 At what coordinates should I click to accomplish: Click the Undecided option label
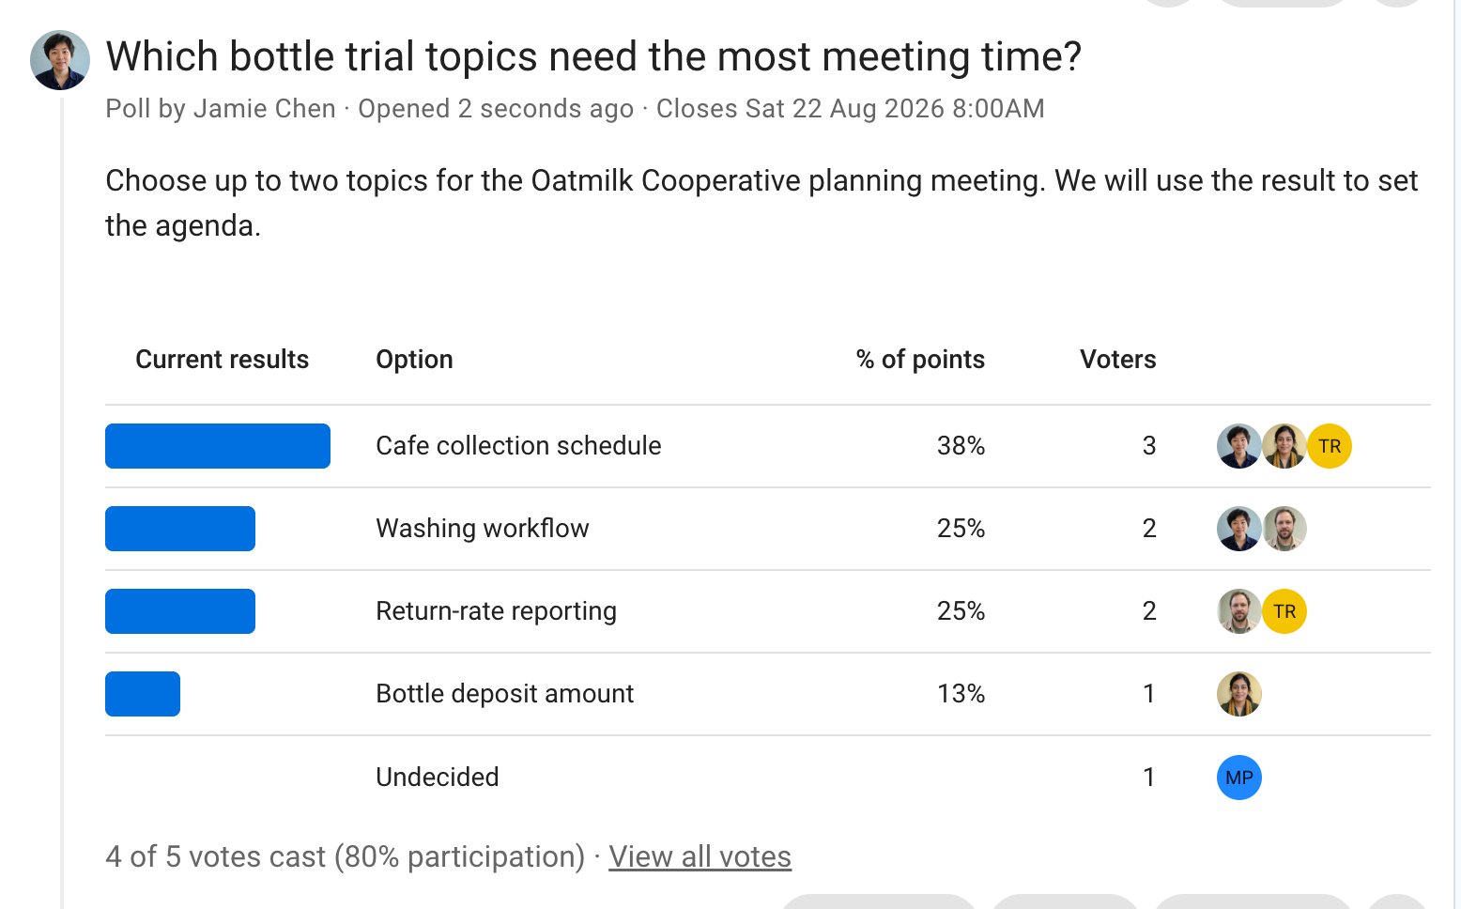point(438,778)
